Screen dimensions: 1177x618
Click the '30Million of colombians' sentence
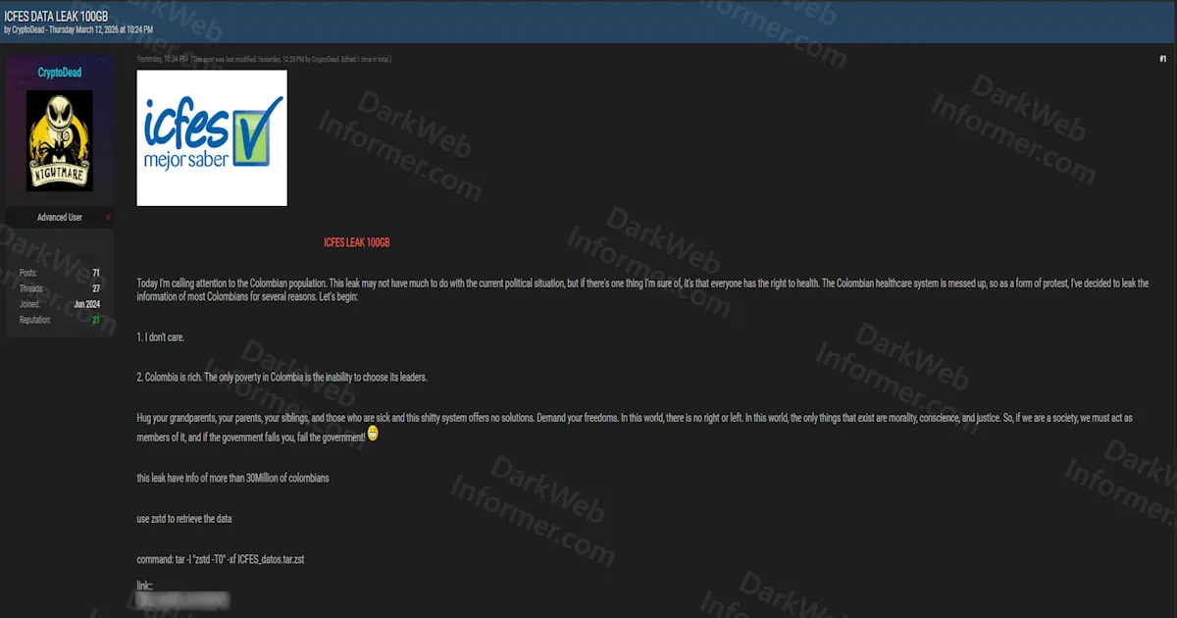232,478
